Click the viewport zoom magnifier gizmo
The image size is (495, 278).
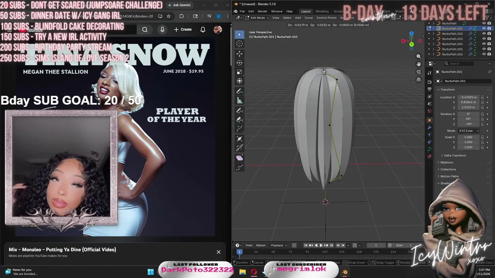click(418, 56)
